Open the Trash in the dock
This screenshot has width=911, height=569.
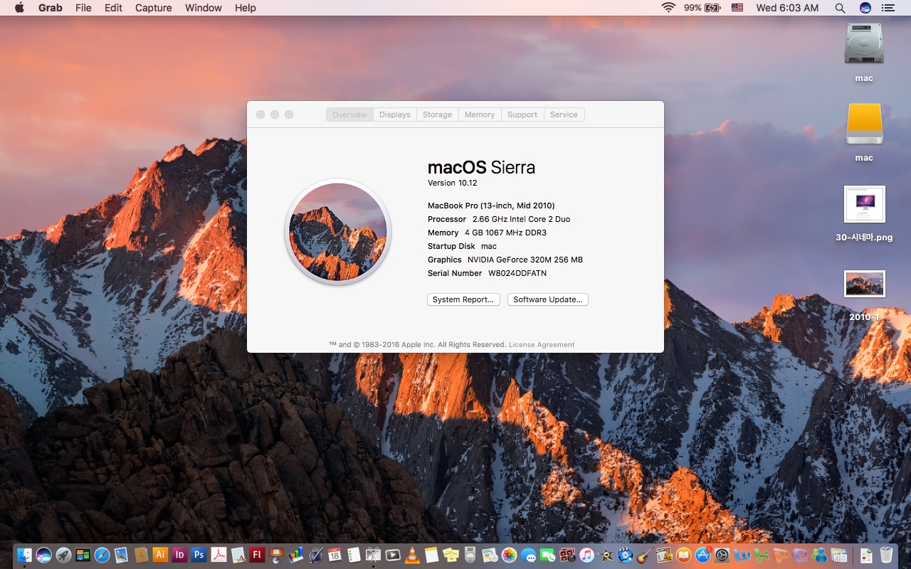tap(886, 555)
